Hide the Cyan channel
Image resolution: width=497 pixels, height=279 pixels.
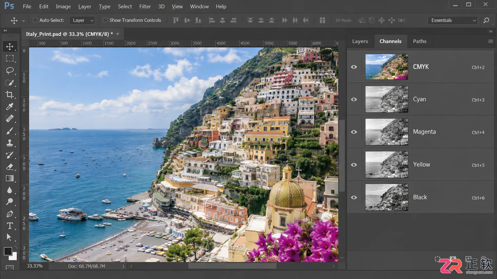354,99
